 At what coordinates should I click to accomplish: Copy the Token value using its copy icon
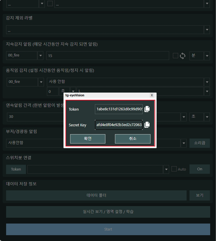[x=147, y=109]
